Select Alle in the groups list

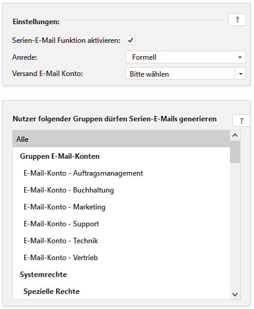pos(121,139)
